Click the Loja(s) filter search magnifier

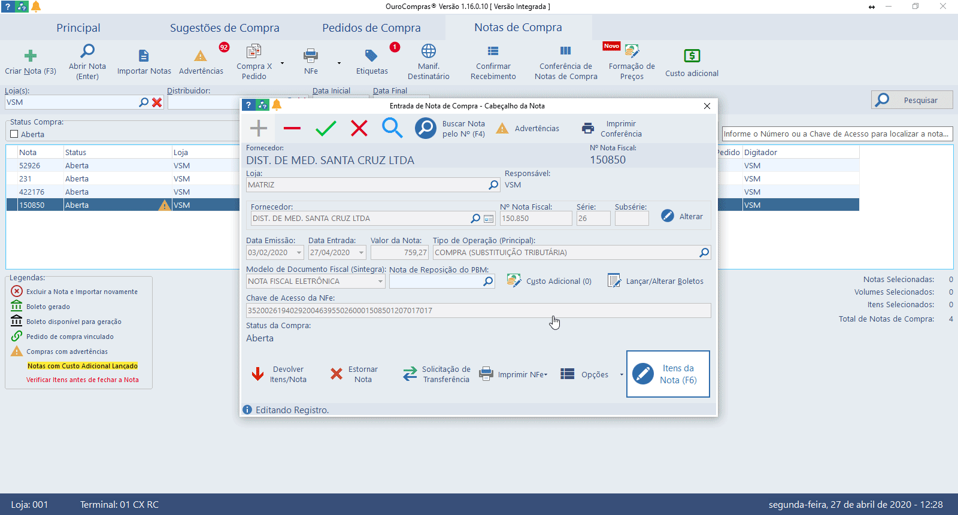[x=144, y=102]
